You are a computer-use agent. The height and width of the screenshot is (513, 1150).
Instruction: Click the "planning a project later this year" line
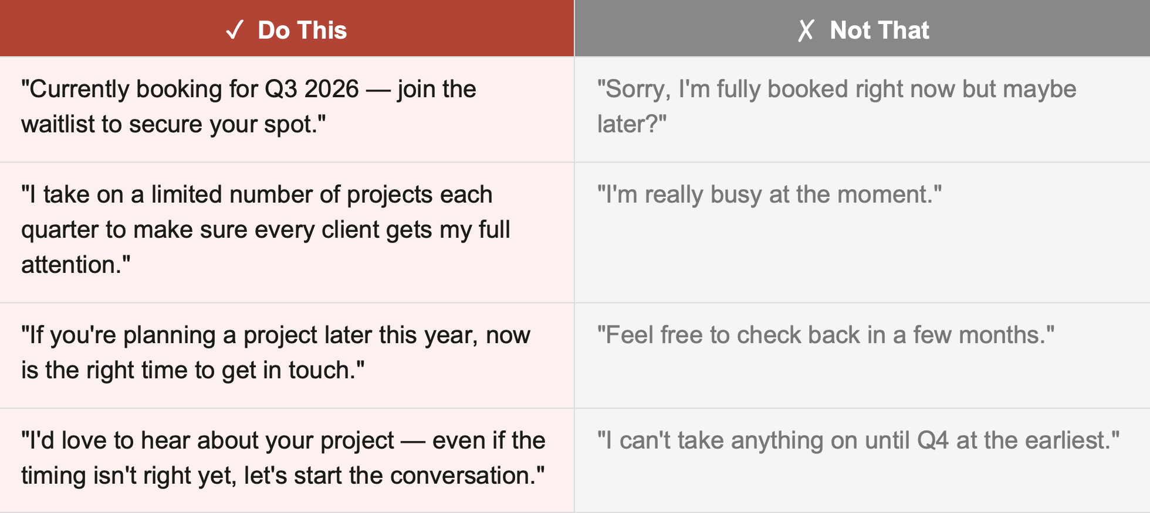coord(276,335)
